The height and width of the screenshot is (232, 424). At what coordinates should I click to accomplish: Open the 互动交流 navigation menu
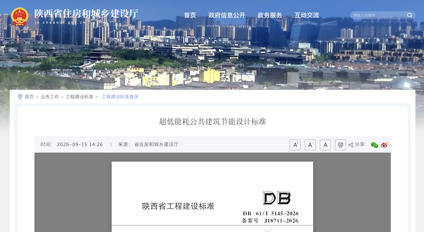[307, 15]
